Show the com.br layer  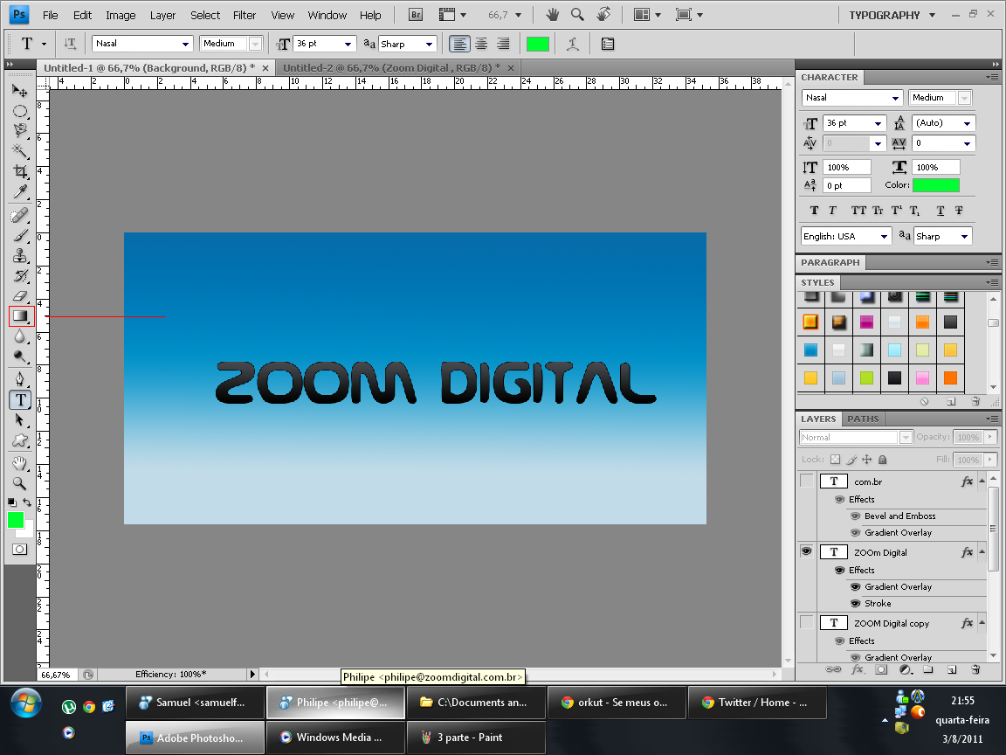pos(807,481)
